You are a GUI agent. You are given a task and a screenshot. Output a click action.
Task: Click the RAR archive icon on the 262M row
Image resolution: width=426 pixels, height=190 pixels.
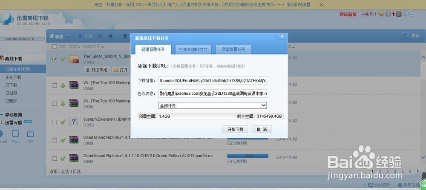pyautogui.click(x=74, y=104)
